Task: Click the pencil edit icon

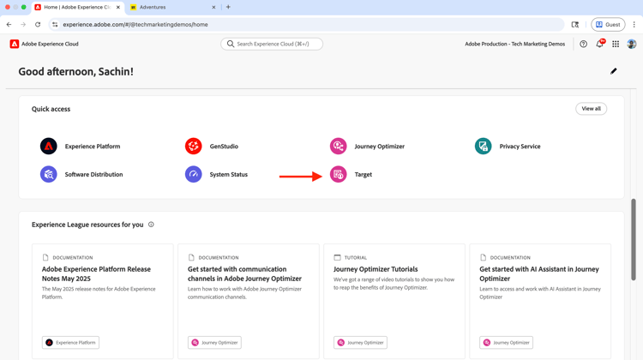Action: [x=614, y=71]
